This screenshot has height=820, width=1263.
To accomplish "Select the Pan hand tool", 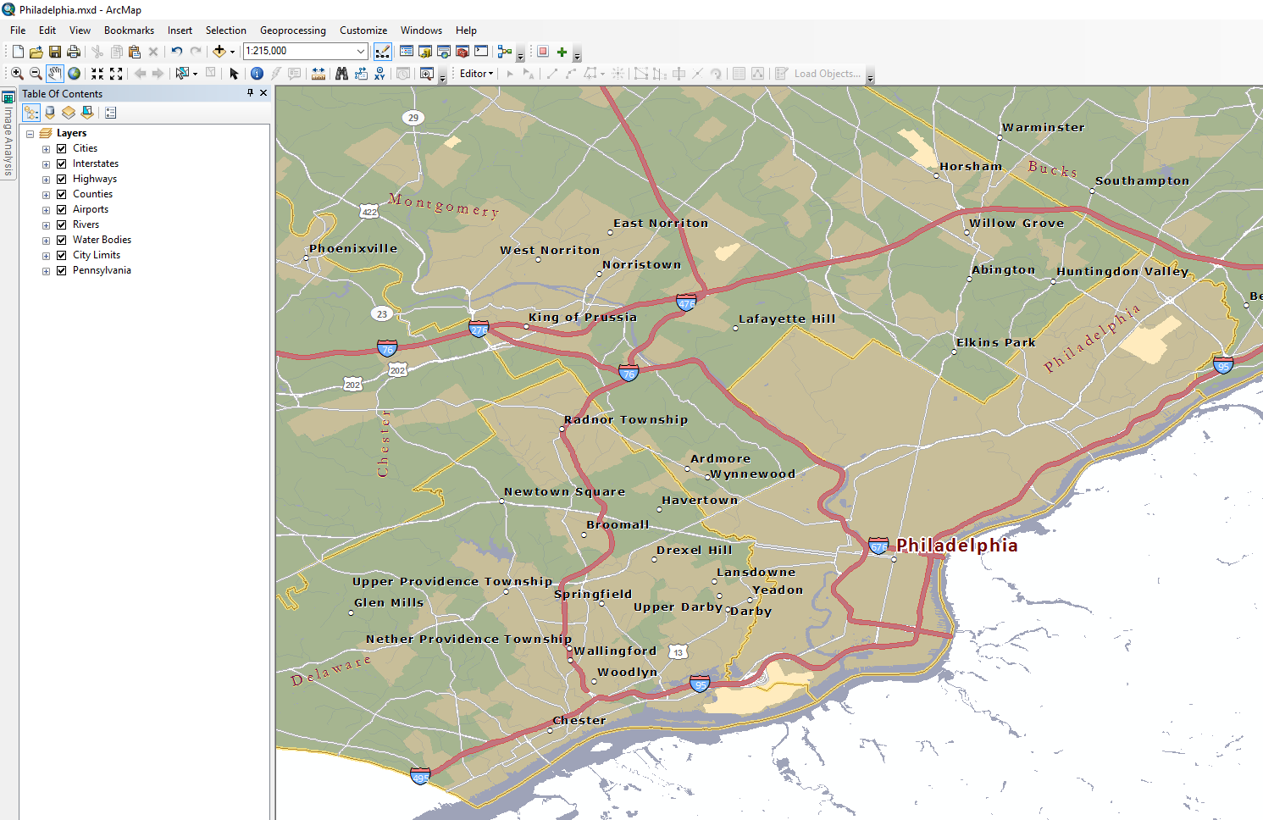I will (x=55, y=74).
